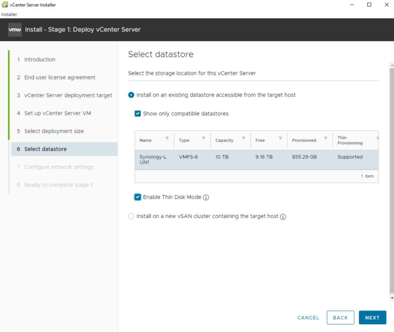Disable the Enable Thin Disk Mode checkbox
This screenshot has width=394, height=332.
click(x=138, y=197)
